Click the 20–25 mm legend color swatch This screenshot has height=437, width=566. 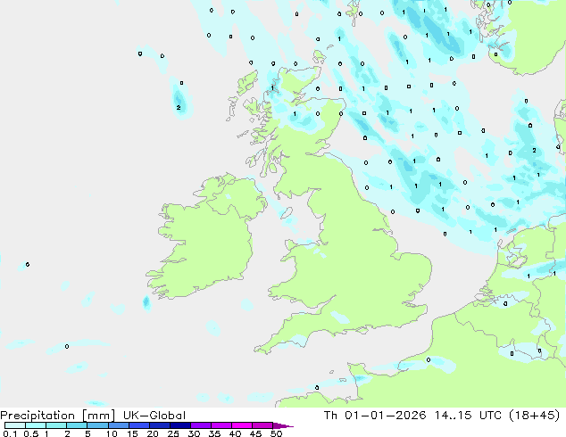click(x=159, y=425)
